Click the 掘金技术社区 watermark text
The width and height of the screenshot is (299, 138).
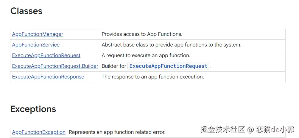[x=223, y=129]
